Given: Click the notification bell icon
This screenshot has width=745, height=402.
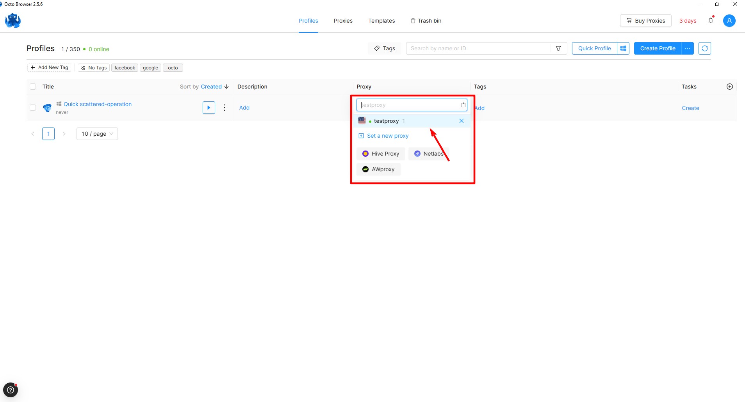Looking at the screenshot, I should [711, 21].
